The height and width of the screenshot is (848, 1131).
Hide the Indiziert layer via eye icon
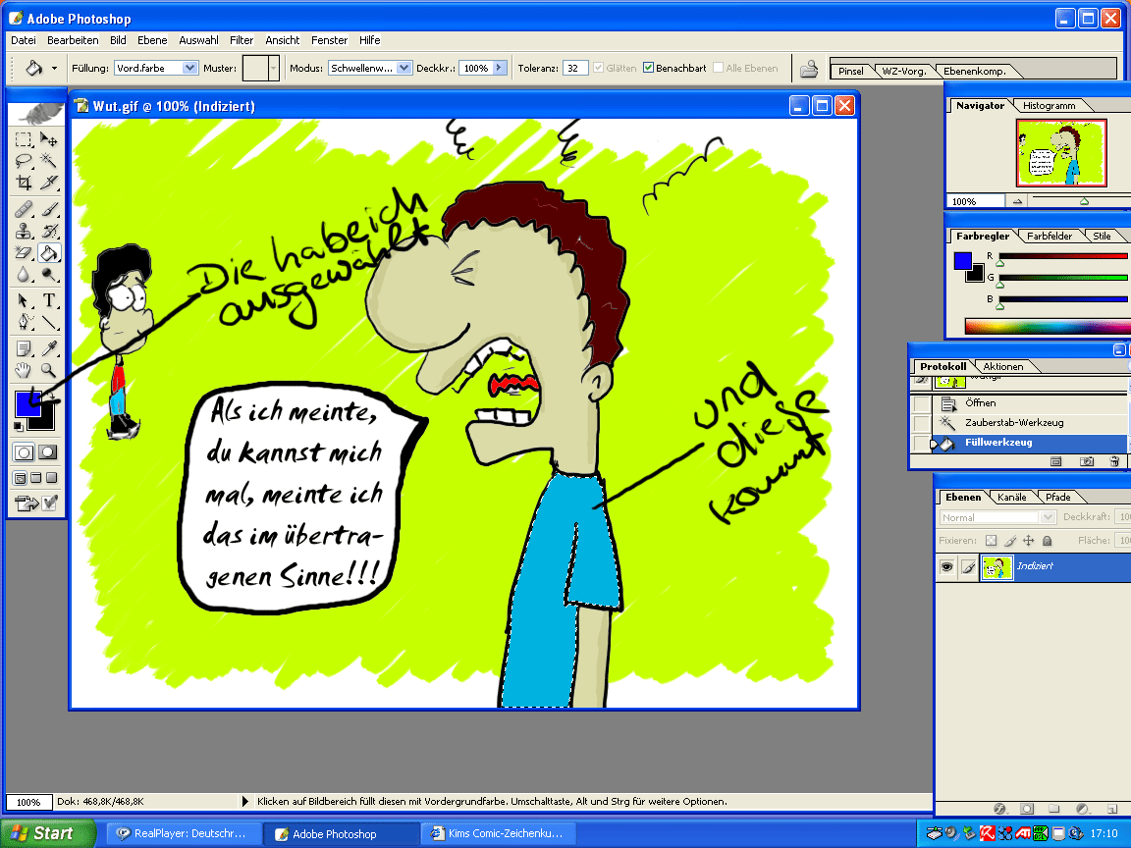[x=946, y=567]
